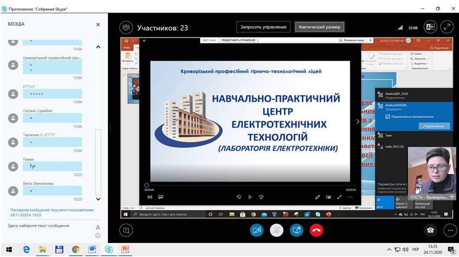Hang up with the red call button

(316, 230)
